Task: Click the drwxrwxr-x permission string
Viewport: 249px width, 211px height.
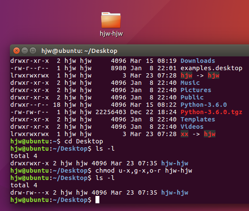Action: point(30,163)
